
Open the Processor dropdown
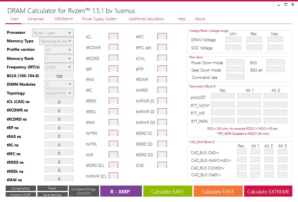click(x=53, y=33)
